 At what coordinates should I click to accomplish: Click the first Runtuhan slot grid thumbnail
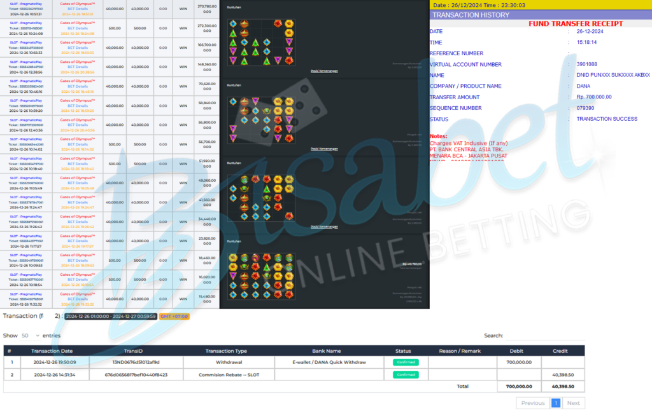coord(261,42)
